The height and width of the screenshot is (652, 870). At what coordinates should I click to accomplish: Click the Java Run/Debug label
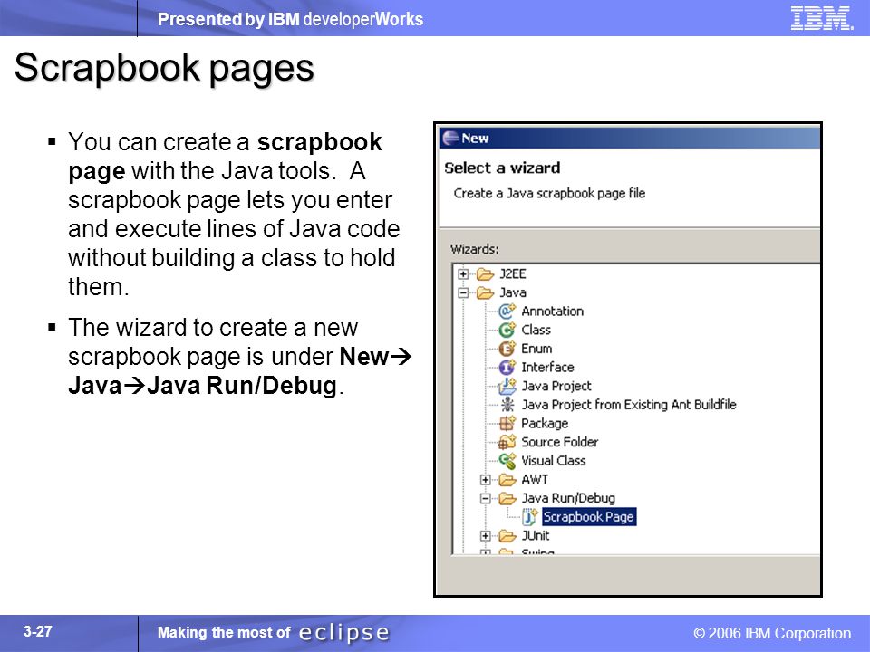(x=568, y=498)
